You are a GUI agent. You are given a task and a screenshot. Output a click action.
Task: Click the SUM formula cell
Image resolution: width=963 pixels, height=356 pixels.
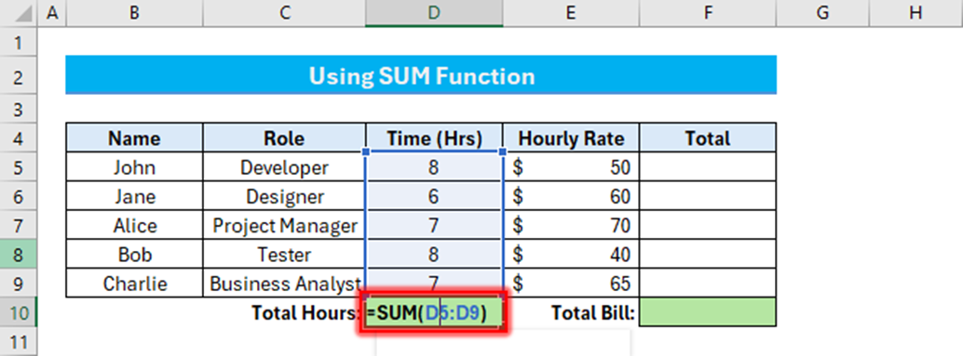pyautogui.click(x=434, y=313)
